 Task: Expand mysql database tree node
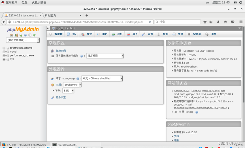coord(4,52)
